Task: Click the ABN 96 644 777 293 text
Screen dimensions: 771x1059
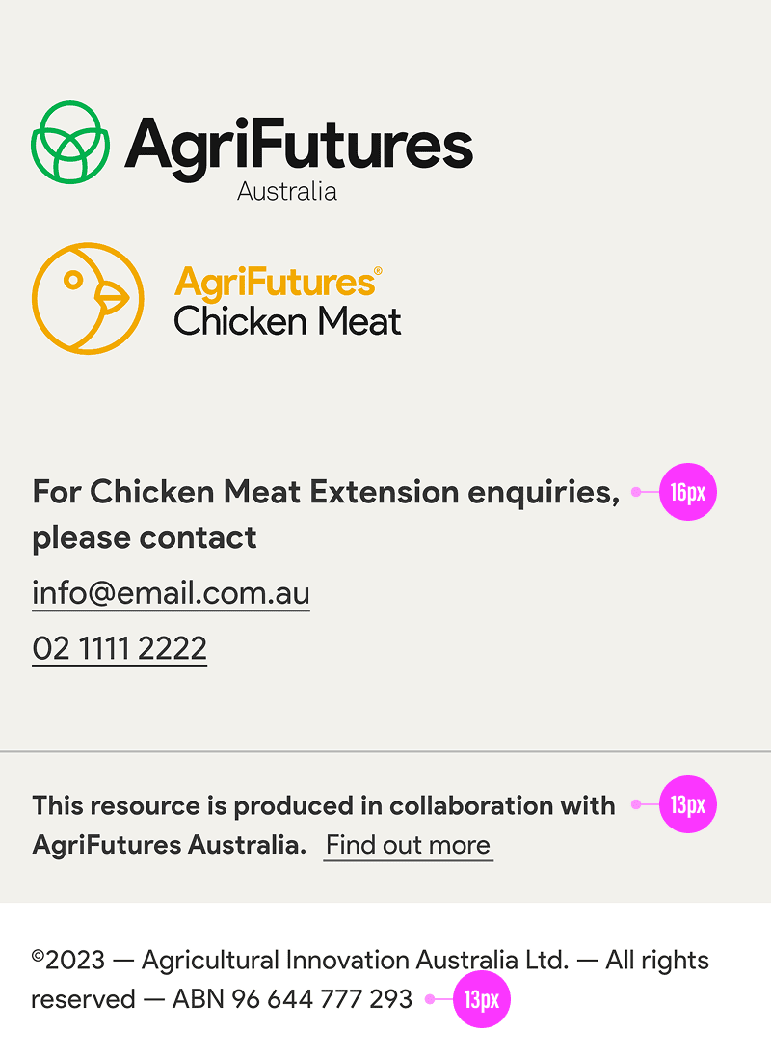Action: 292,999
